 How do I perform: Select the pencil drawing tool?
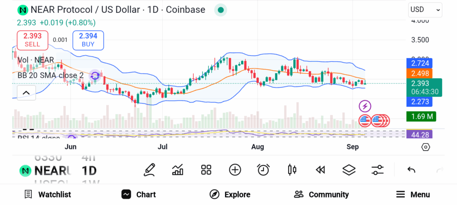click(149, 170)
